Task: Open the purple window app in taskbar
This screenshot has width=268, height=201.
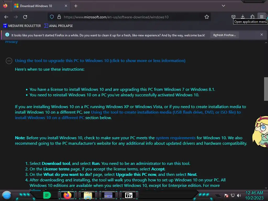Action: coord(108,195)
